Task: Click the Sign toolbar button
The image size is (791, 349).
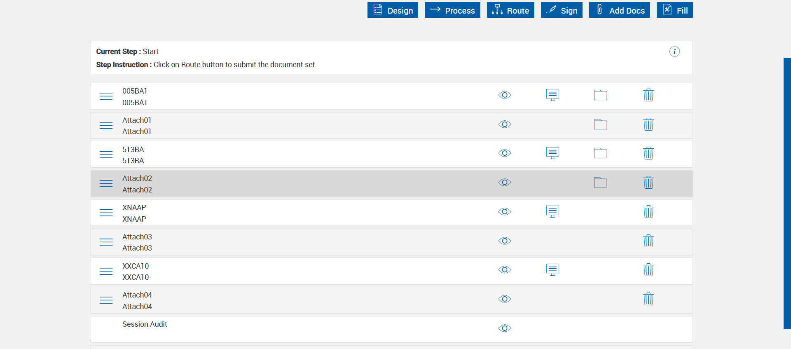Action: [x=562, y=10]
